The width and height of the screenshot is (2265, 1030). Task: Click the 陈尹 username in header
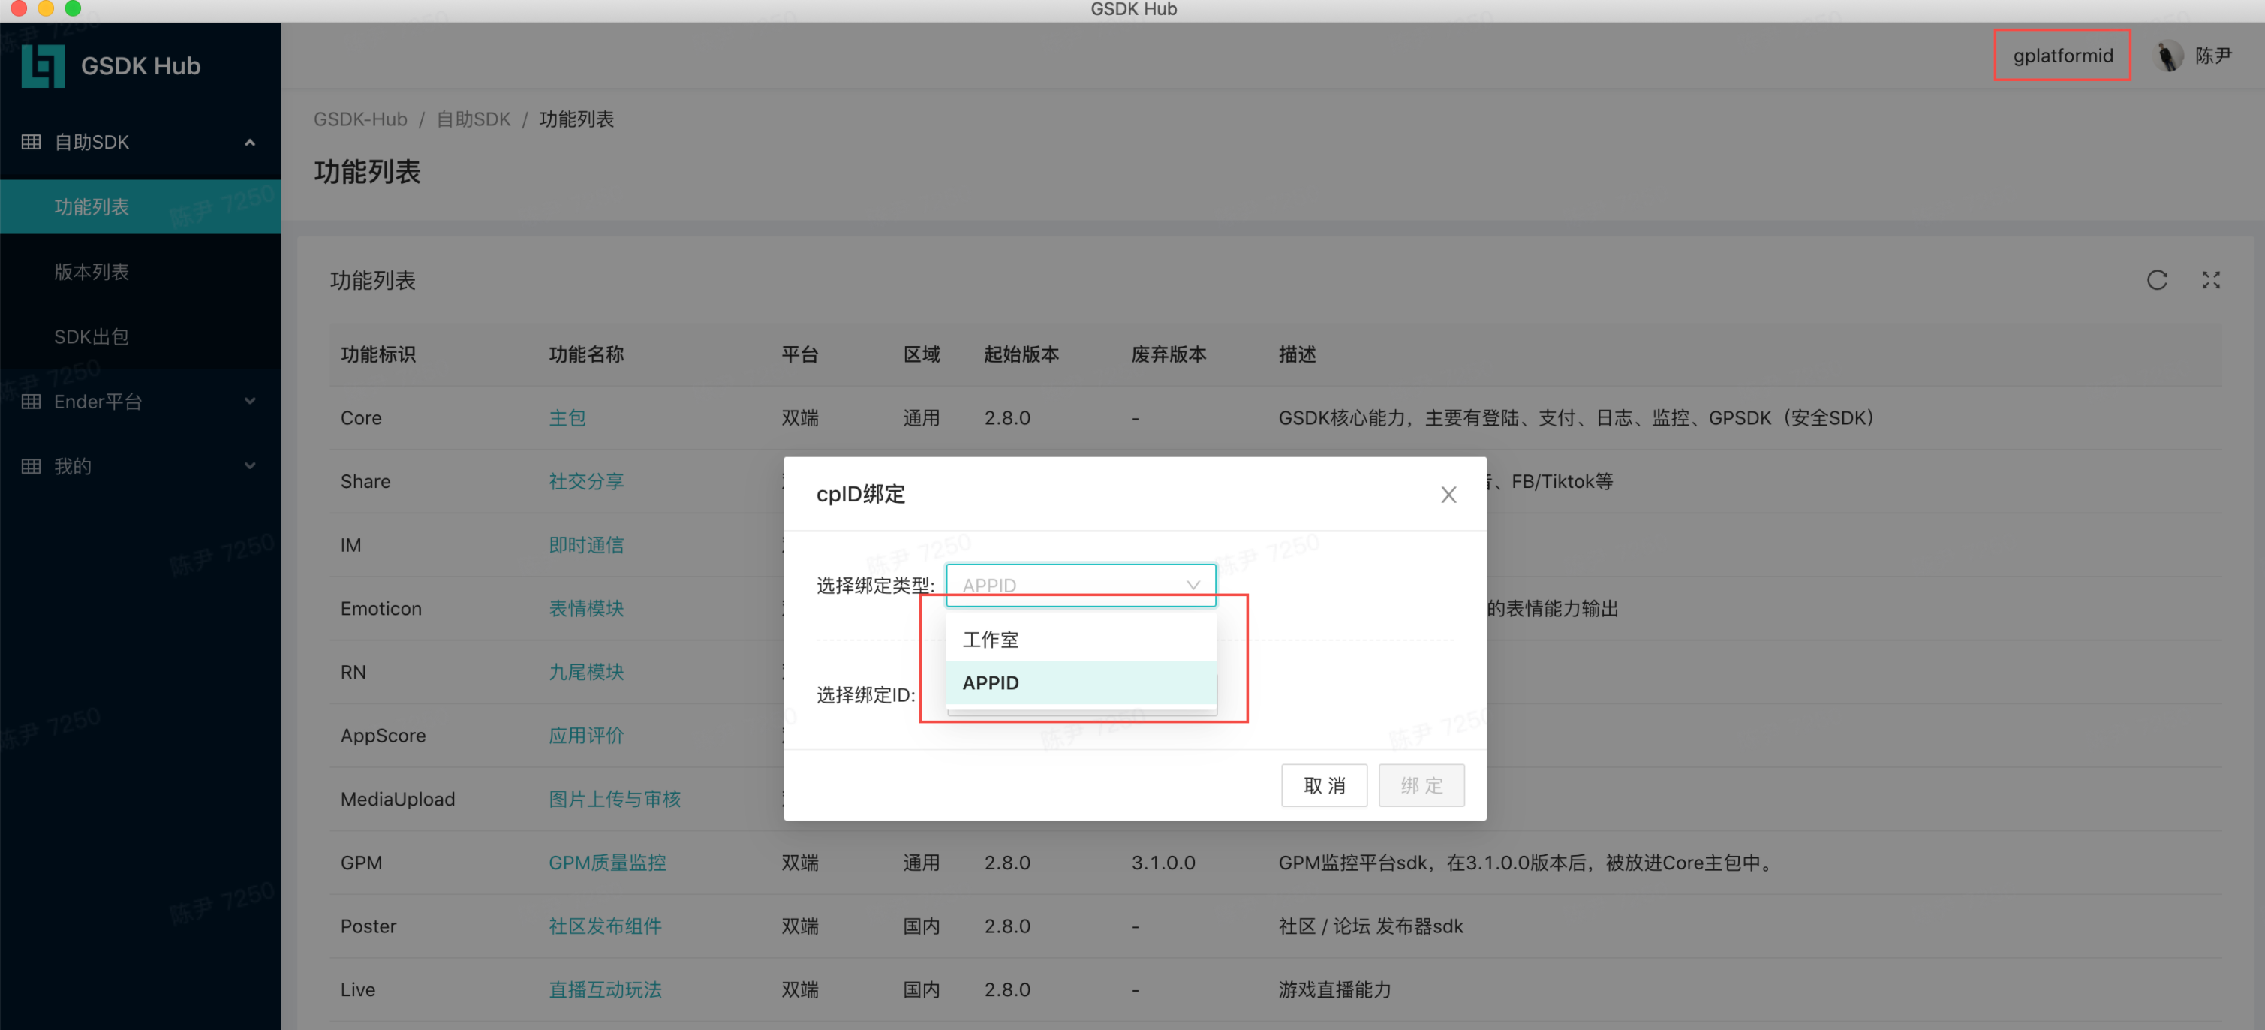(x=2212, y=56)
